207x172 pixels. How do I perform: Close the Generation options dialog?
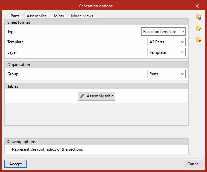pos(197,6)
